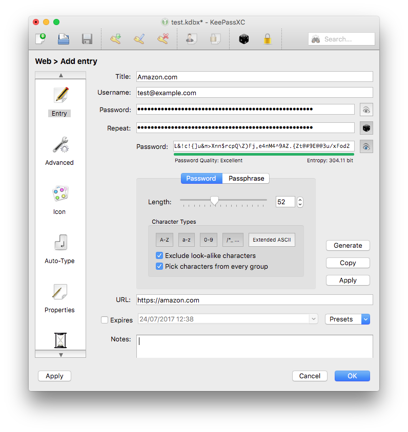Toggle 0-9 digits character type
The height and width of the screenshot is (432, 408).
pos(209,240)
